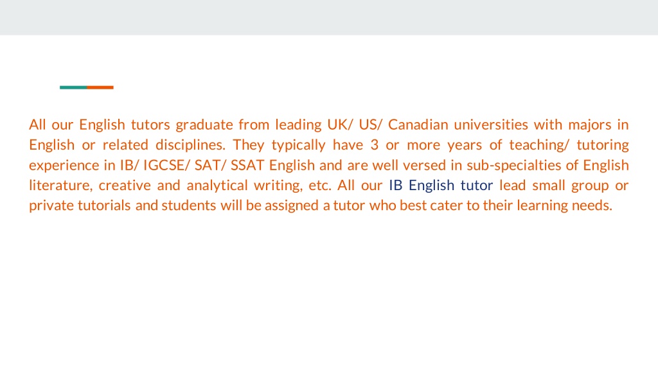658x370 pixels.
Task: Click the teal segment of decorative line
Action: (73, 87)
